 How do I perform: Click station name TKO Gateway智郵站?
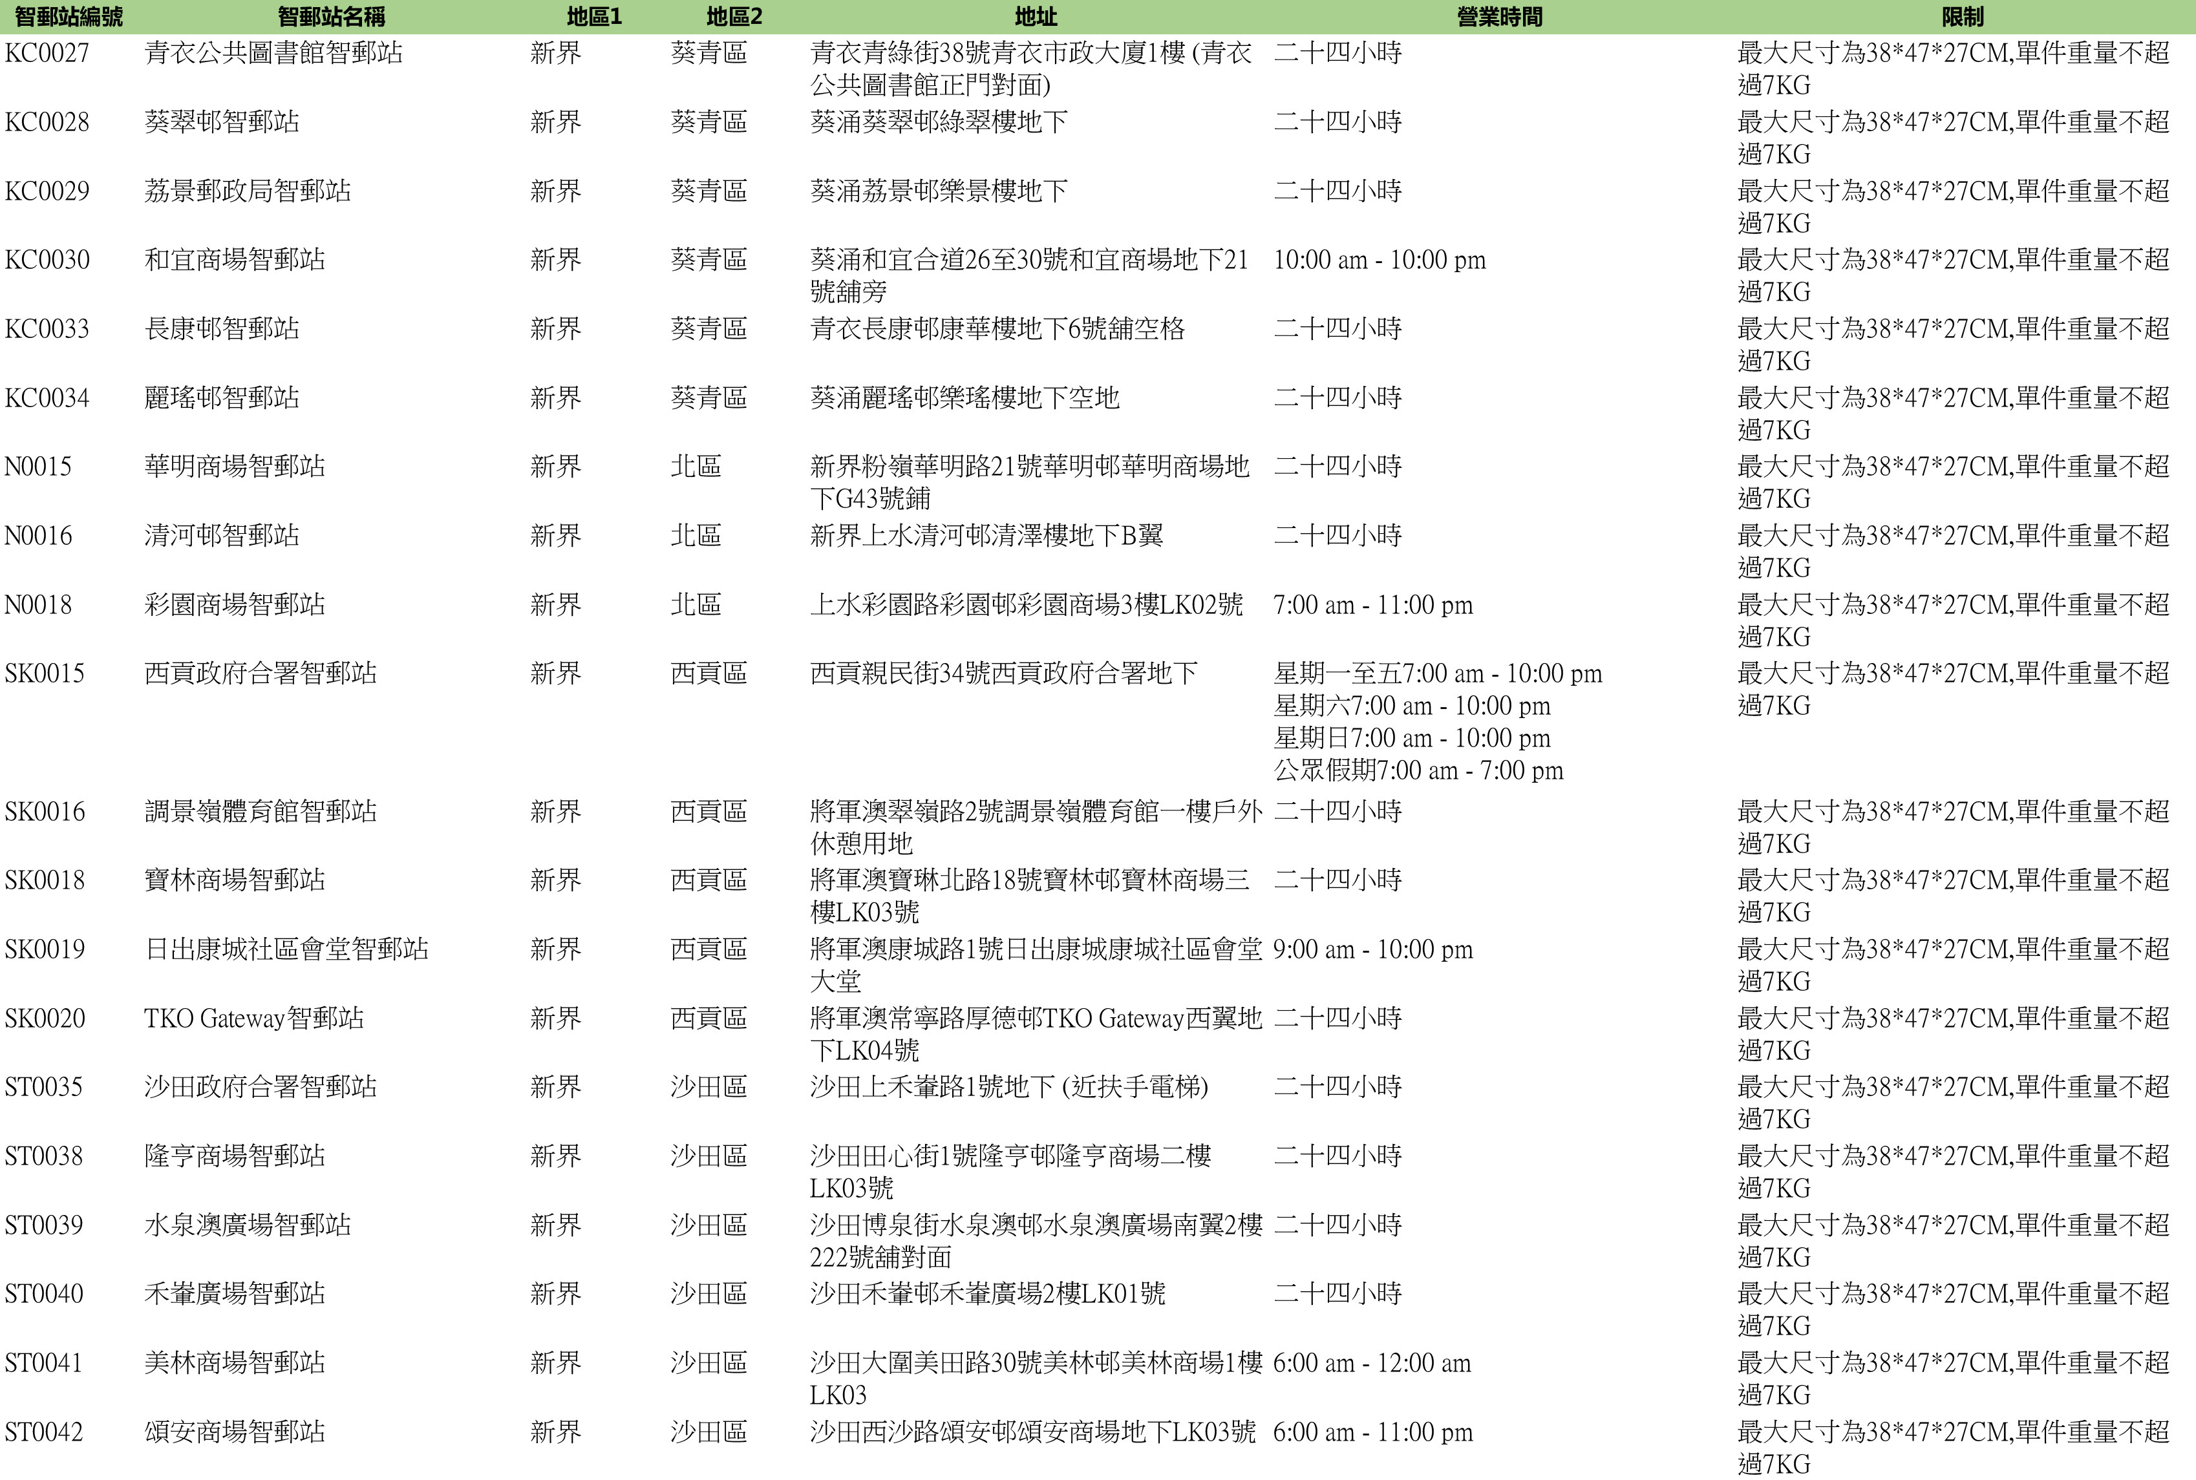pos(254,1017)
